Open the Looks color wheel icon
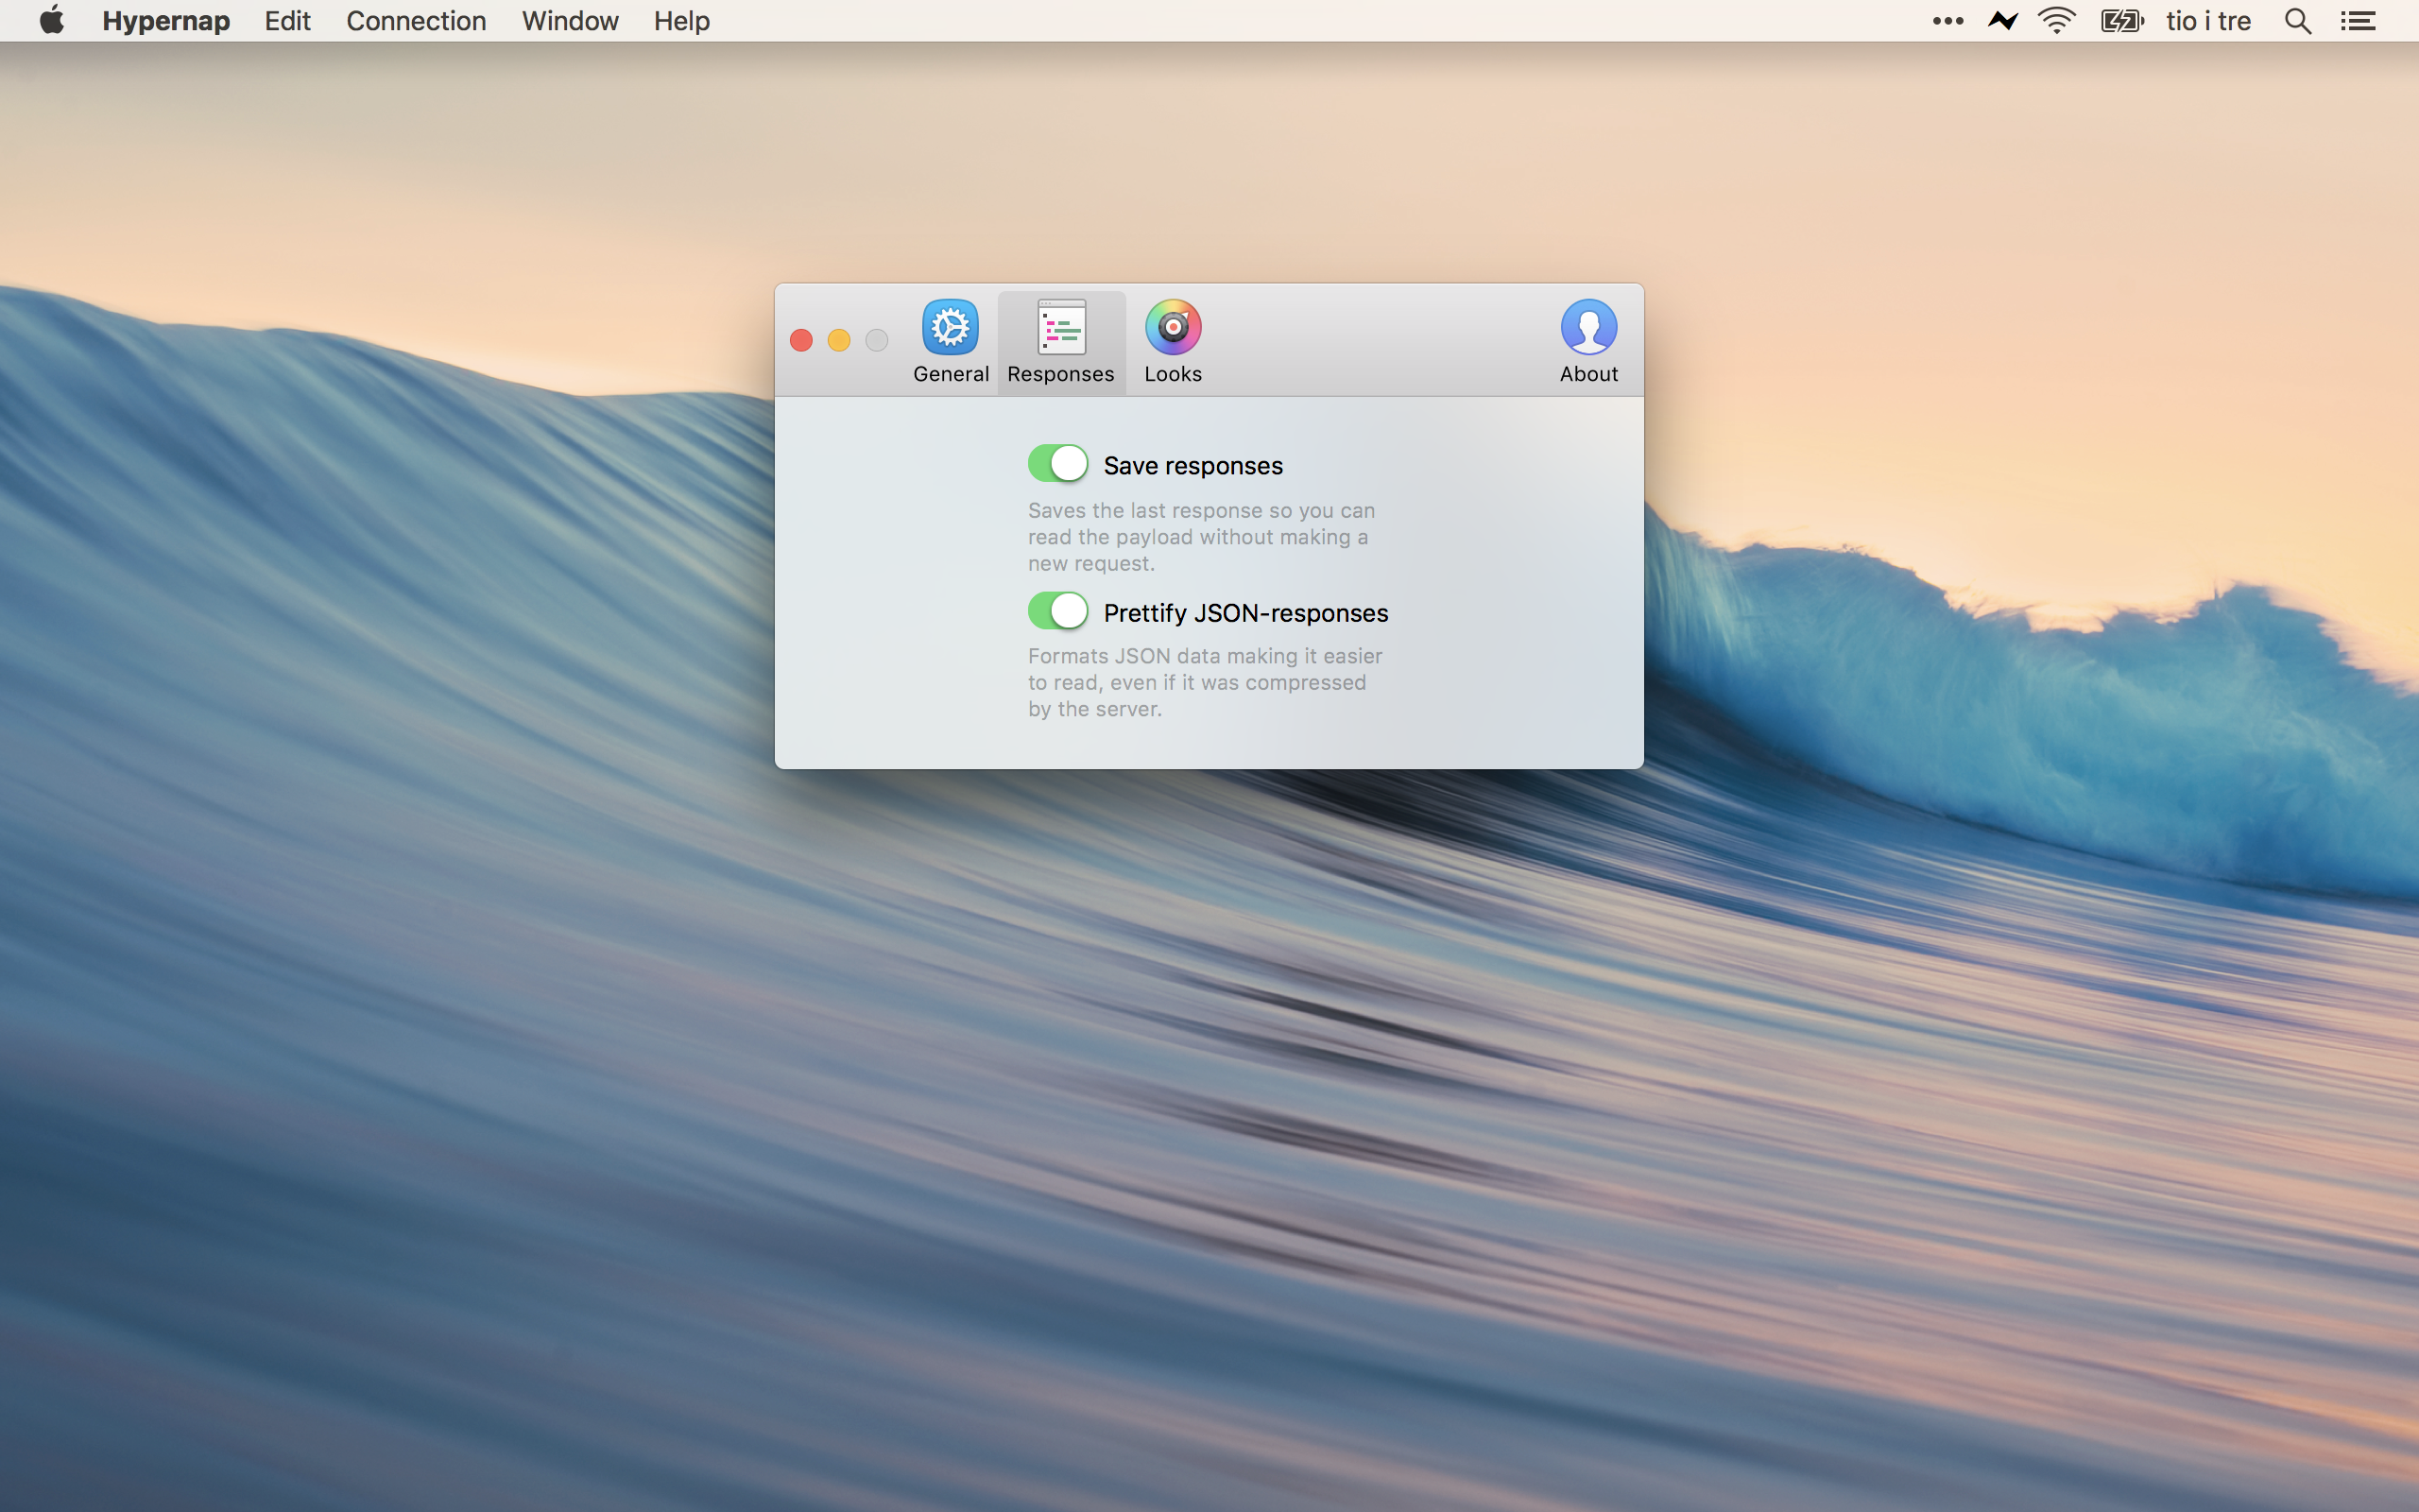 (x=1173, y=328)
